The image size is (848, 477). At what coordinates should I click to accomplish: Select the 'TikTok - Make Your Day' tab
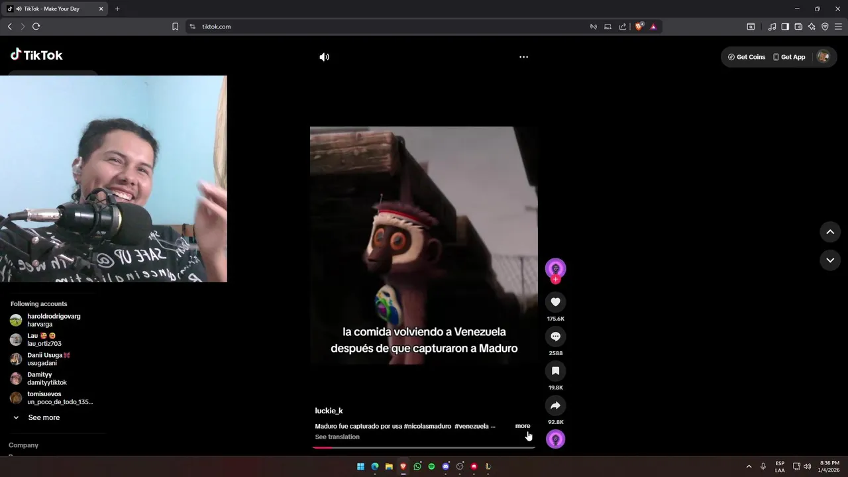click(56, 9)
